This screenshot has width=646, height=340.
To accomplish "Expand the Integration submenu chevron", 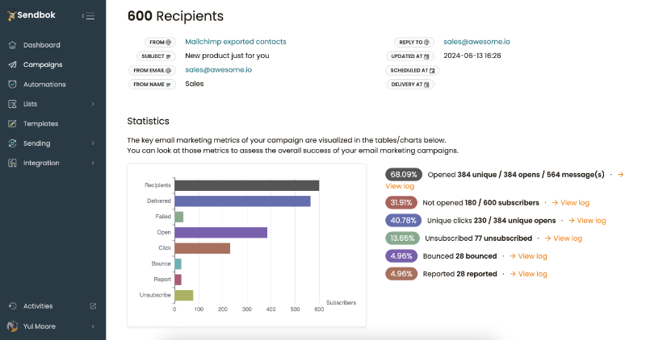I will (x=93, y=163).
